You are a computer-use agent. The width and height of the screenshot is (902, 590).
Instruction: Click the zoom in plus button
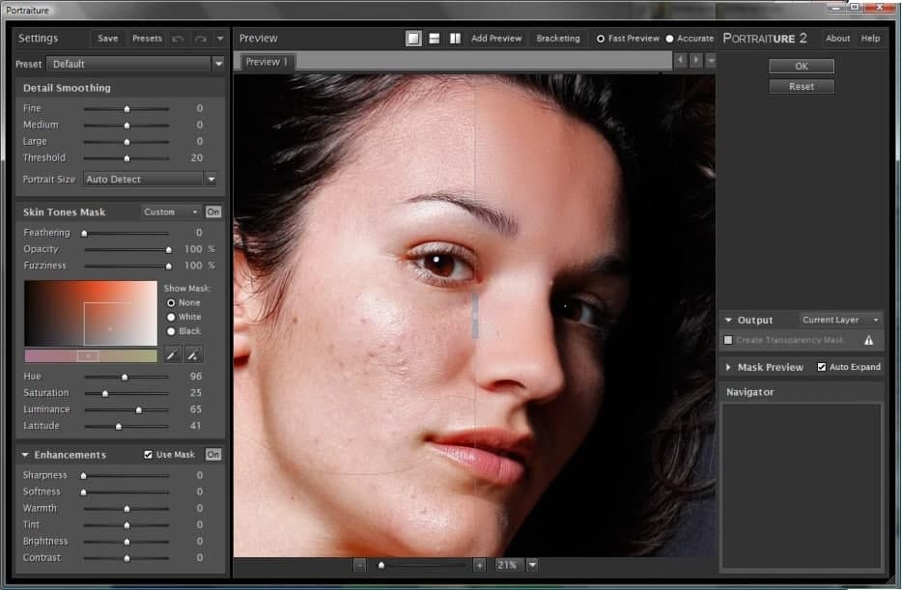(x=479, y=565)
